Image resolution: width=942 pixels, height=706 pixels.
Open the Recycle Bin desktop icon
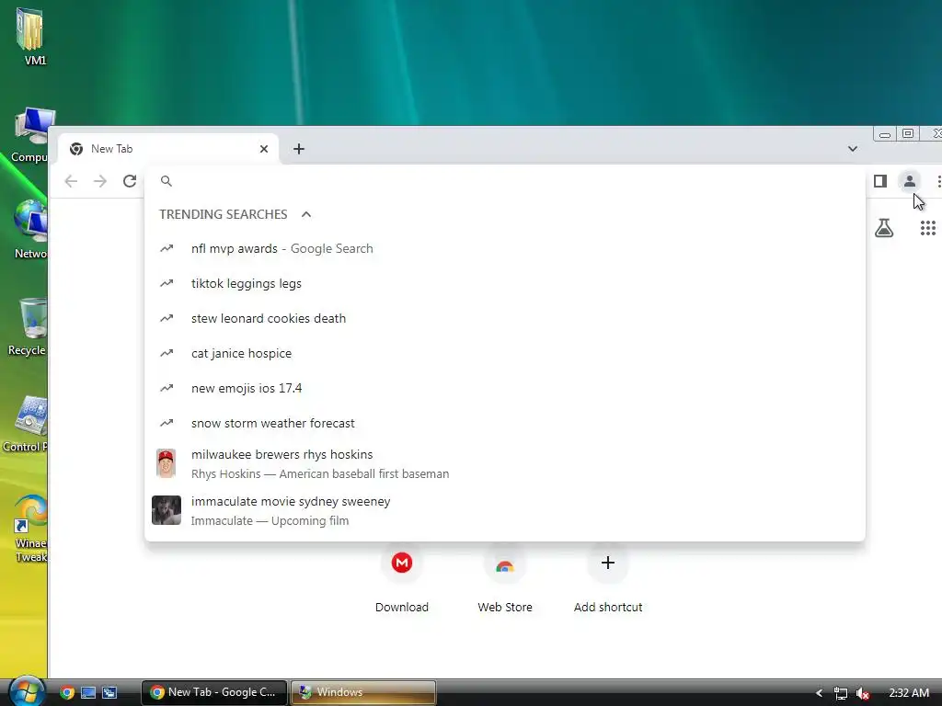(x=27, y=327)
